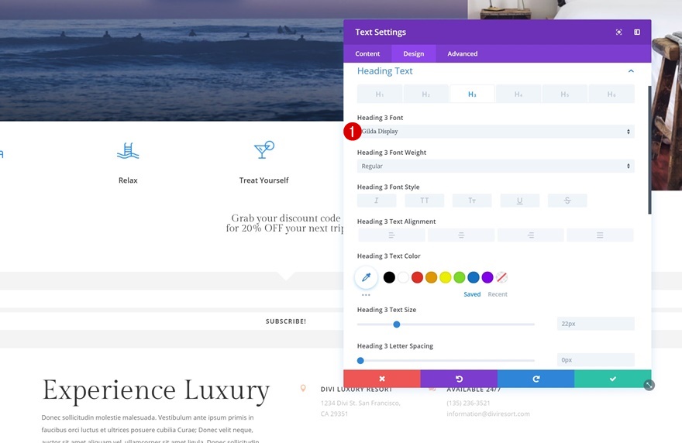Click the Grab your discount code text

tap(286, 218)
